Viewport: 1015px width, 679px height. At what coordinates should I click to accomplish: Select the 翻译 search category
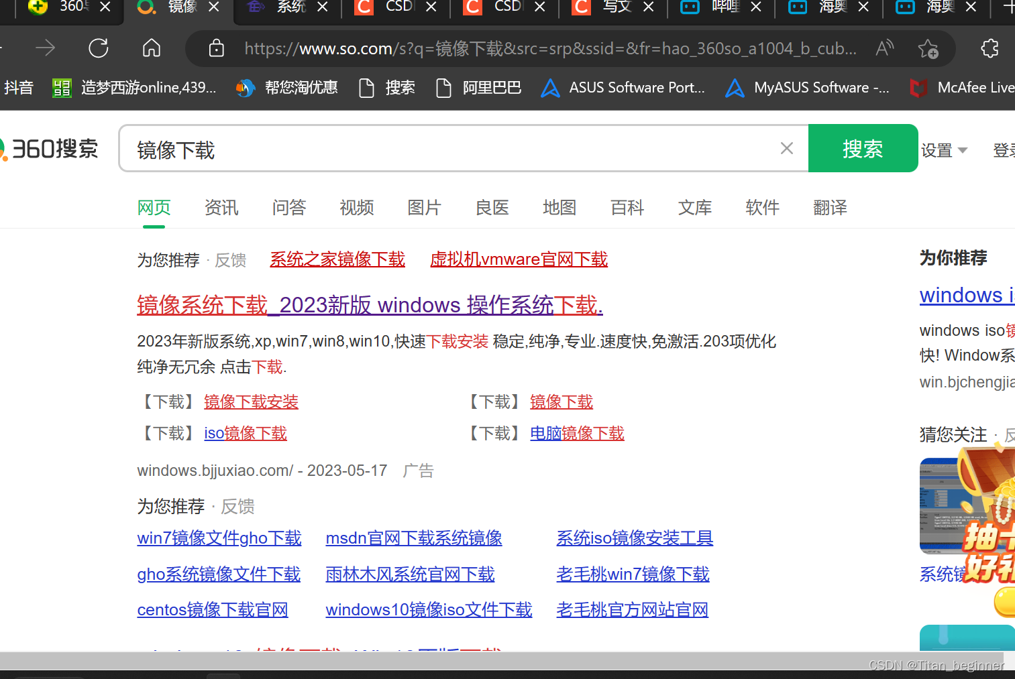[x=830, y=208]
